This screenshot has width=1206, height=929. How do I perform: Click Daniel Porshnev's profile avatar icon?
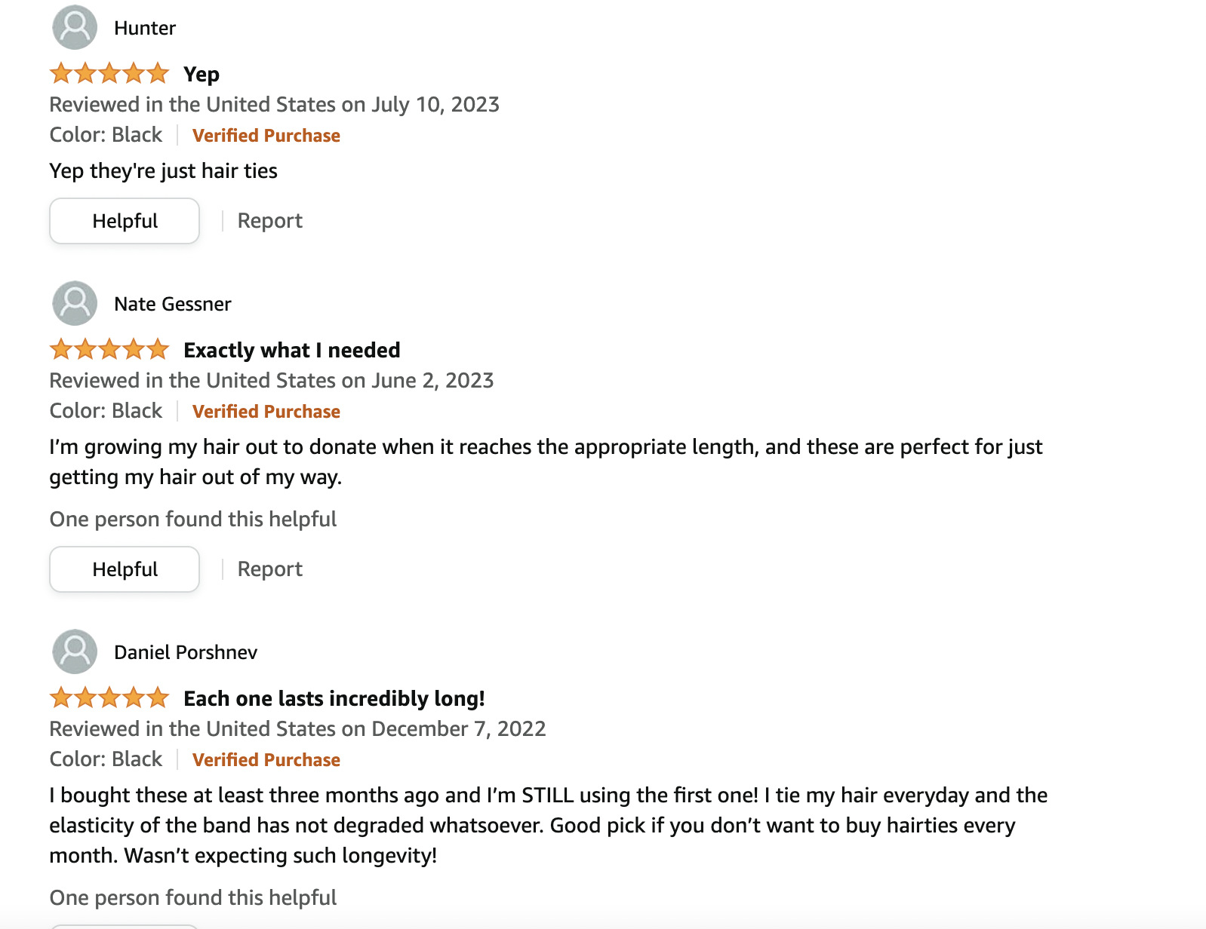pos(75,652)
